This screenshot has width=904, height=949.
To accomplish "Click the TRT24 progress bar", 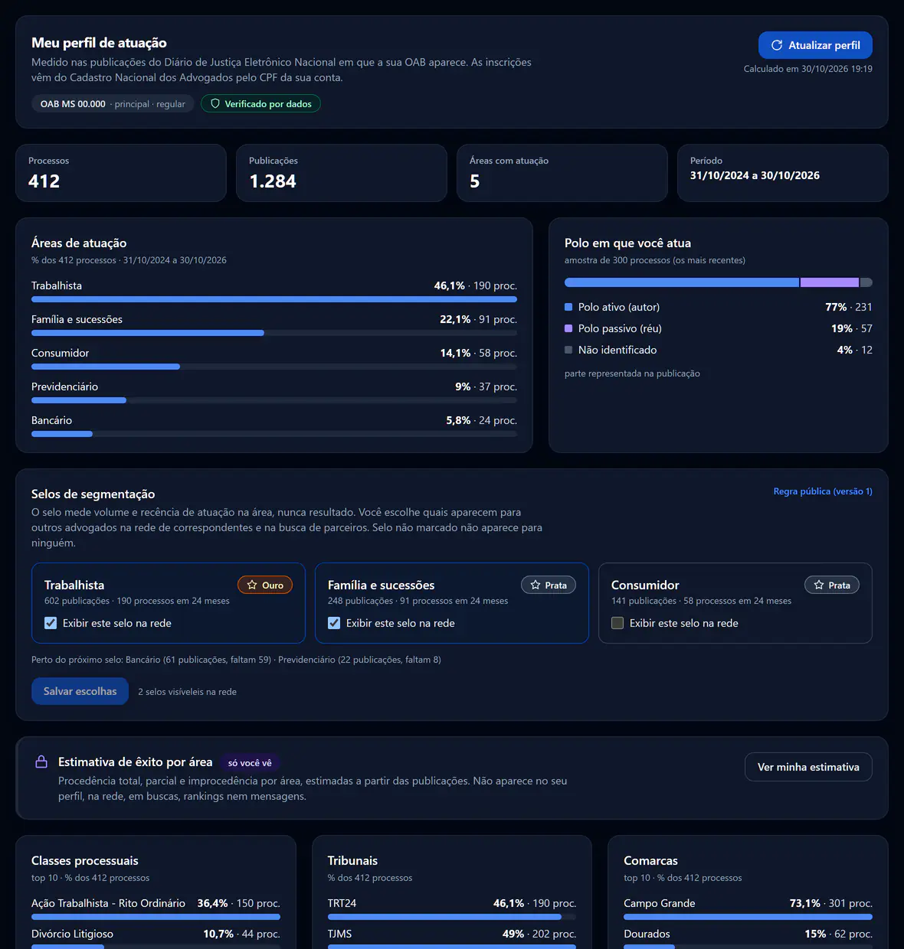I will tap(452, 917).
